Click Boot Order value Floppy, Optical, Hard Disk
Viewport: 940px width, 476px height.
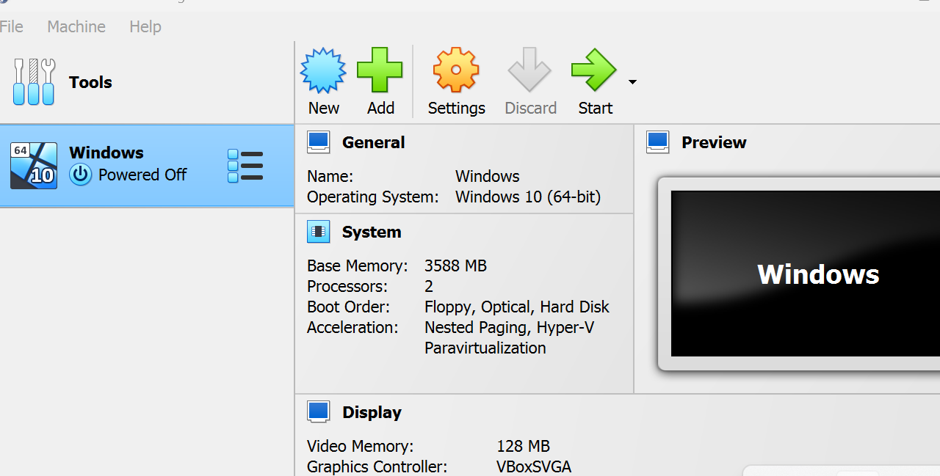(x=517, y=307)
